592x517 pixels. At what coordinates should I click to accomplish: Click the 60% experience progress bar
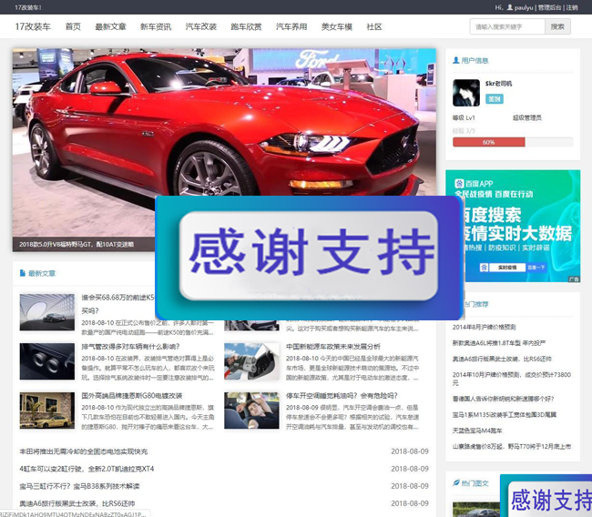[x=513, y=142]
